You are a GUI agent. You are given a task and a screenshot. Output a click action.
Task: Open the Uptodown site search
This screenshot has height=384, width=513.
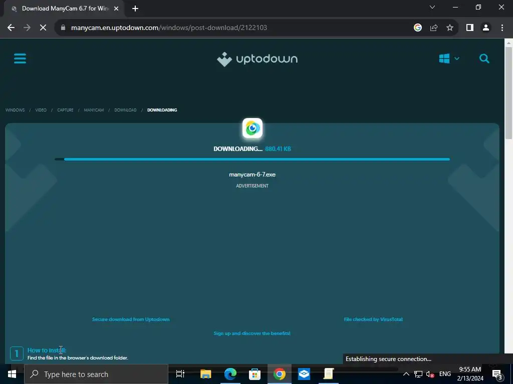pyautogui.click(x=484, y=59)
